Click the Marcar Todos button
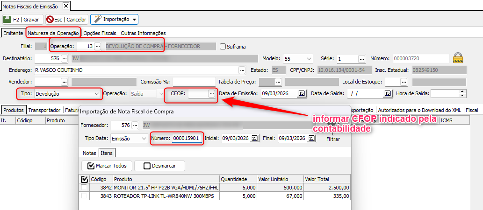This screenshot has width=483, height=210. [106, 166]
